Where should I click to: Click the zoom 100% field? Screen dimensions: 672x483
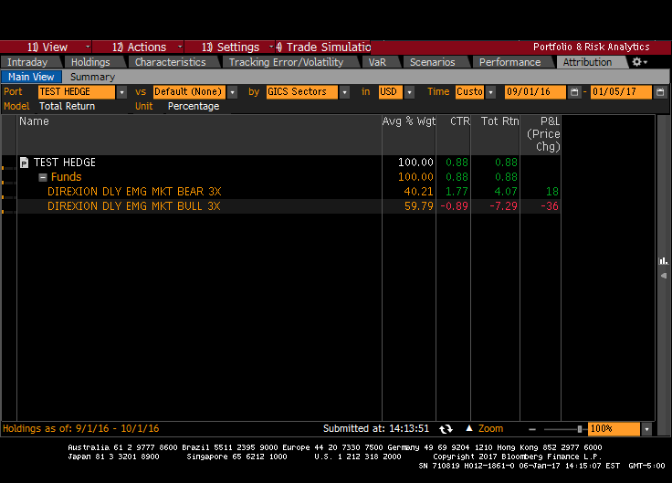[614, 428]
